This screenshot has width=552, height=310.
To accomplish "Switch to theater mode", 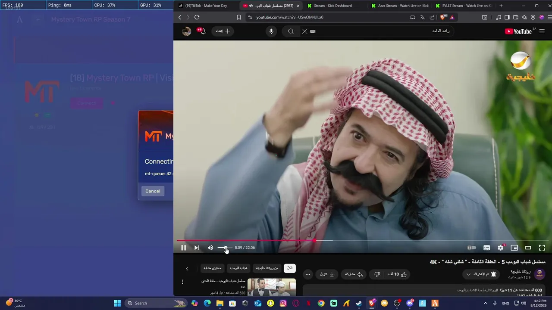I will point(528,248).
